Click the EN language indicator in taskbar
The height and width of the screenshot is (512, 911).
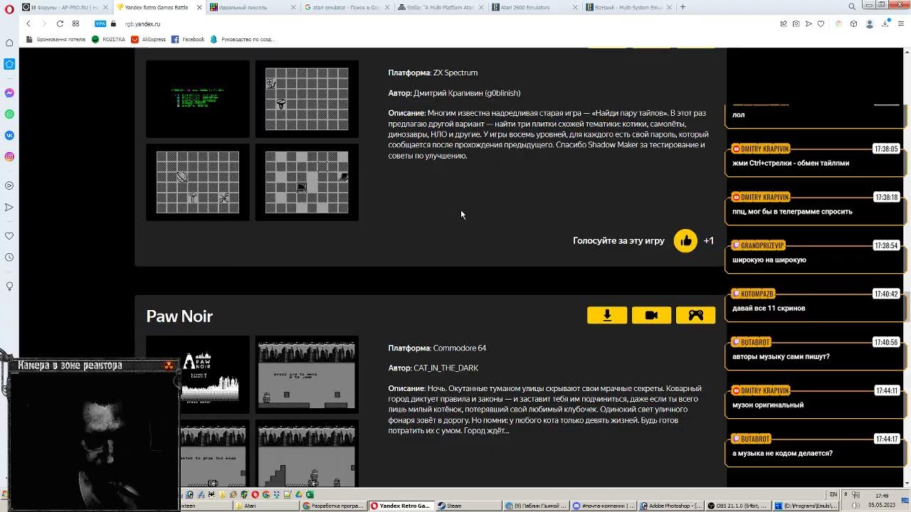[x=833, y=494]
